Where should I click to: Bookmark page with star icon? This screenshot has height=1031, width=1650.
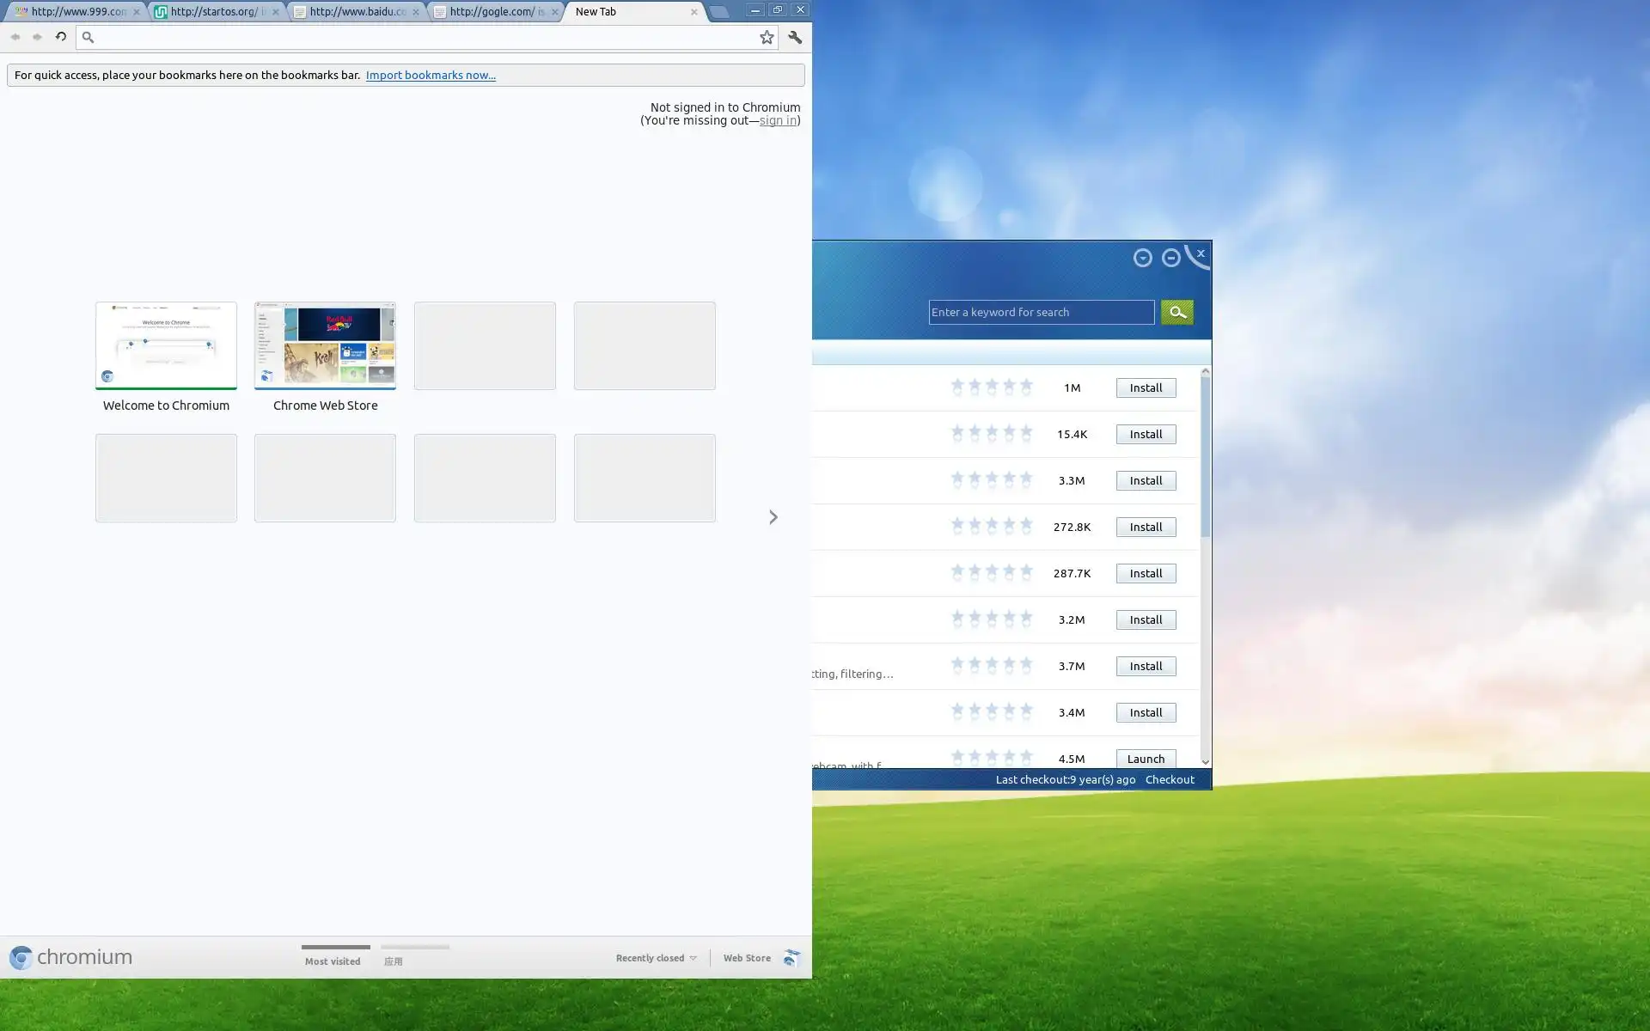click(767, 37)
